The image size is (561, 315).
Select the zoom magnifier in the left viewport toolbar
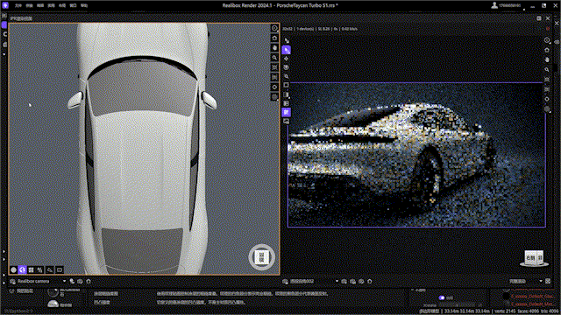274,58
